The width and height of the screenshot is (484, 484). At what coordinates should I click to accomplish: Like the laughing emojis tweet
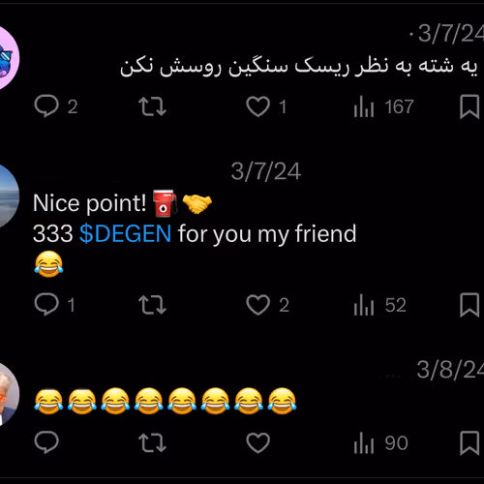pyautogui.click(x=257, y=442)
